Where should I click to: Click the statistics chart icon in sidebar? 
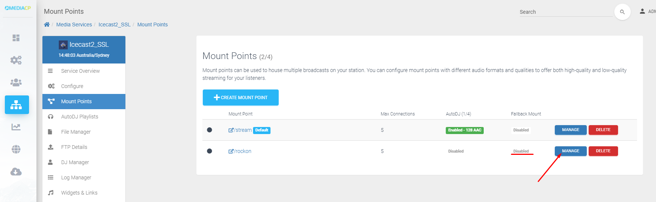point(16,127)
